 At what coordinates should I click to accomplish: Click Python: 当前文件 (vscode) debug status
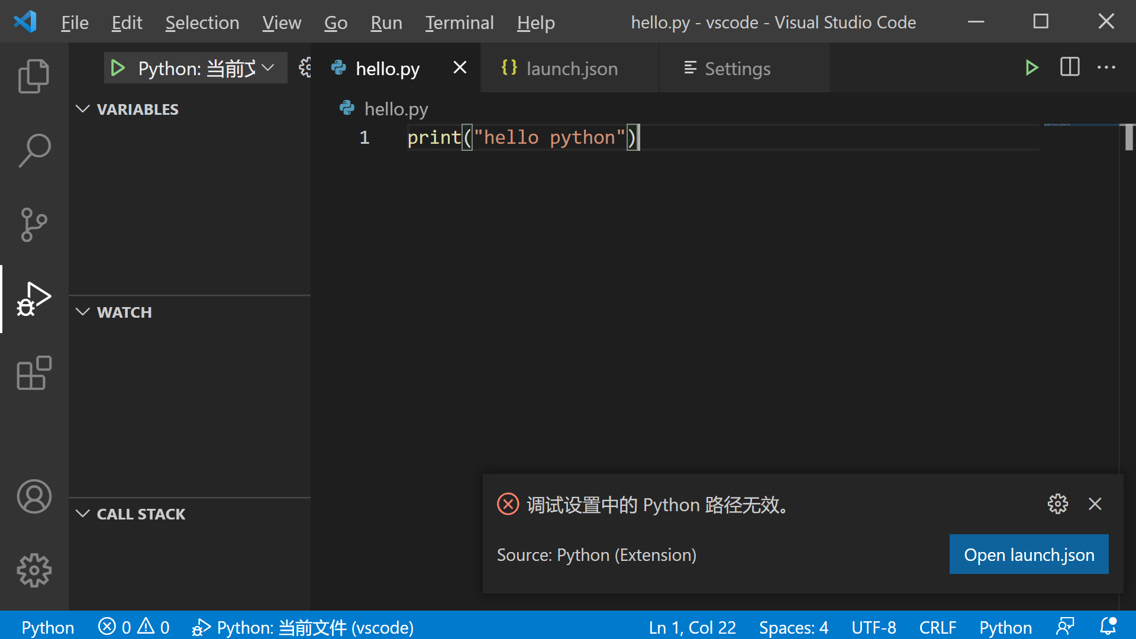(x=302, y=627)
